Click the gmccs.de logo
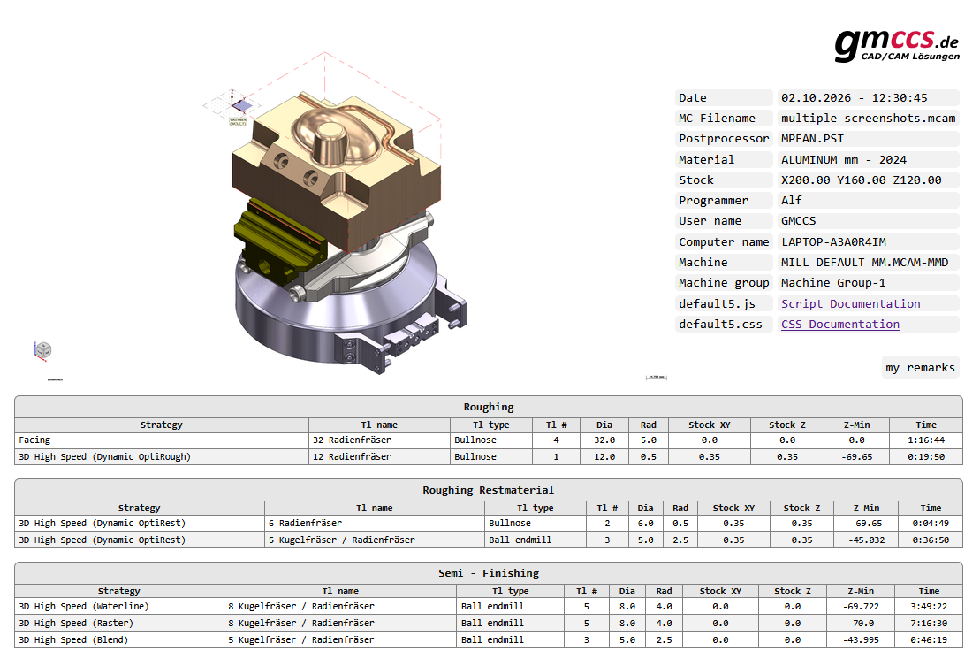This screenshot has width=980, height=666. [x=896, y=46]
